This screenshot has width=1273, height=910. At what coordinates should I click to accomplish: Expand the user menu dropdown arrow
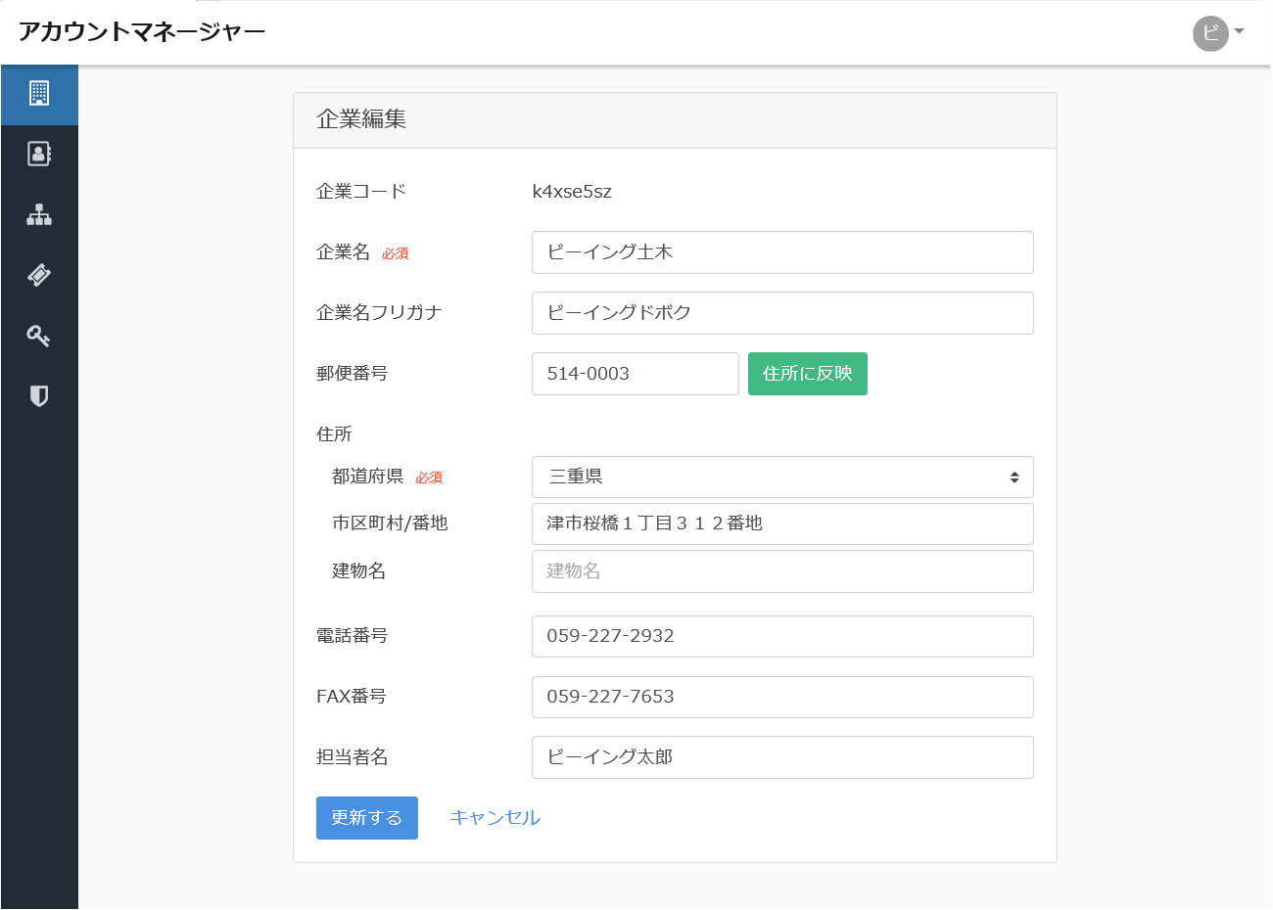[x=1240, y=31]
